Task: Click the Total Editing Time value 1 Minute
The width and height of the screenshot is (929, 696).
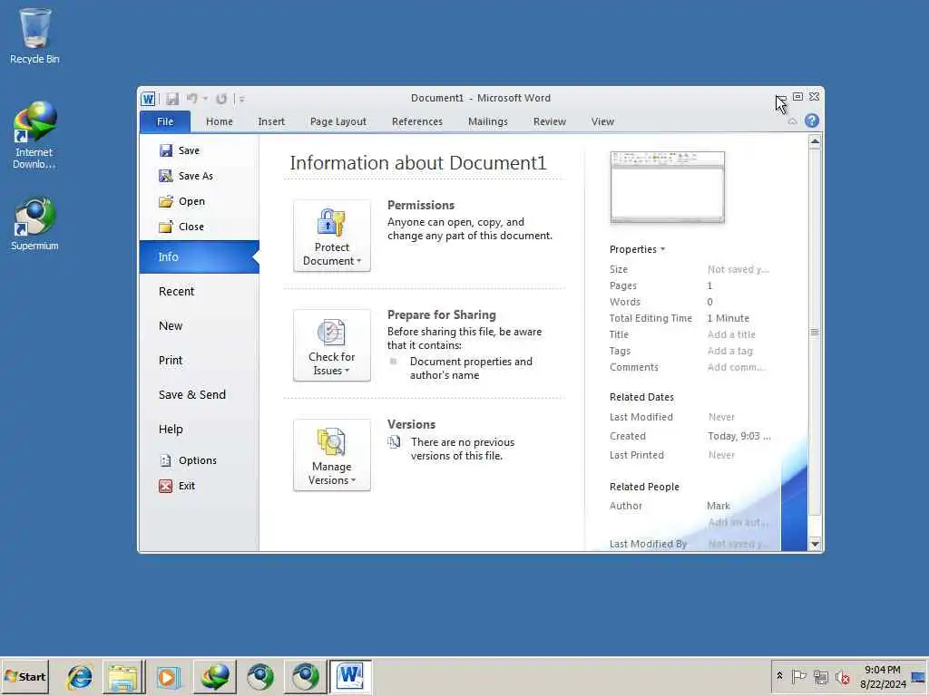Action: [x=729, y=318]
